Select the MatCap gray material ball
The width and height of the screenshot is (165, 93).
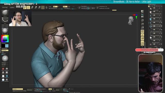(7, 69)
